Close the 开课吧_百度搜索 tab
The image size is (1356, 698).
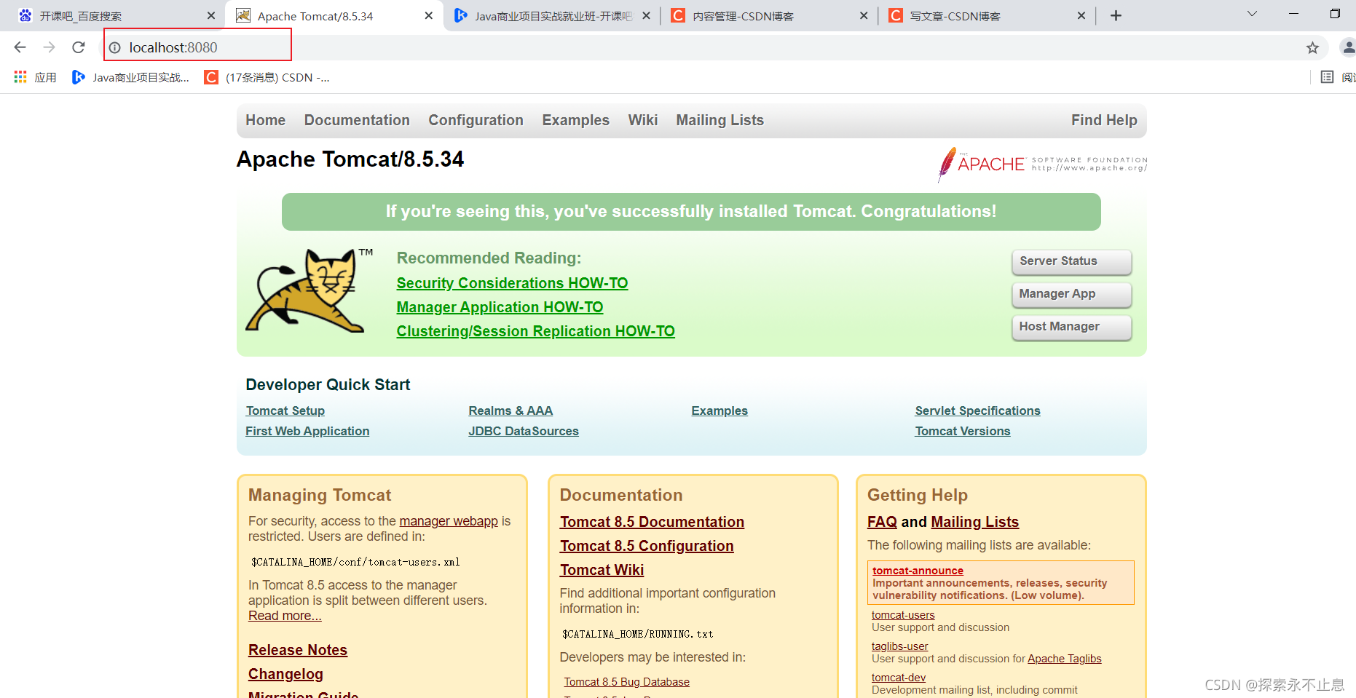pyautogui.click(x=211, y=15)
